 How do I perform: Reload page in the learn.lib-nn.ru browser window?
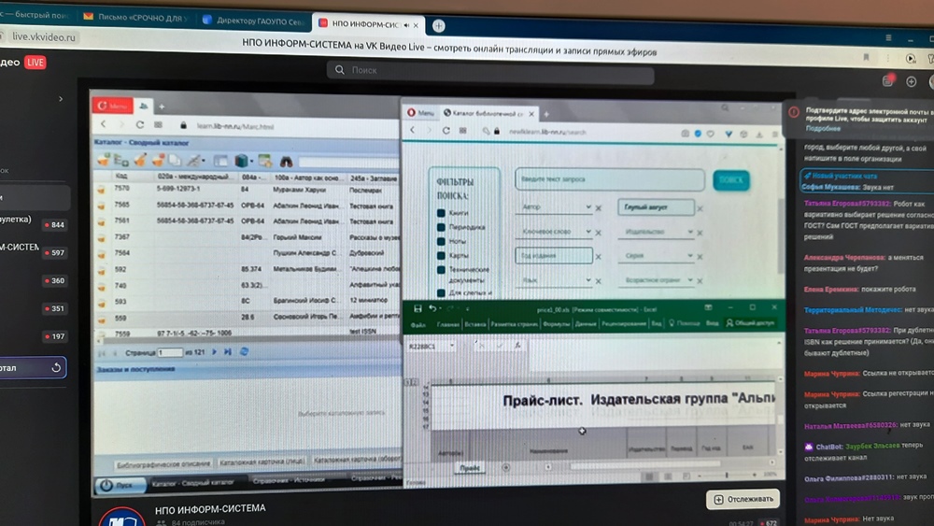click(x=140, y=125)
